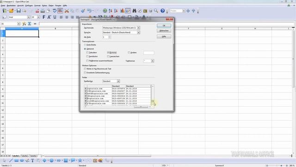Open Texttrenner dropdown

tap(153, 61)
